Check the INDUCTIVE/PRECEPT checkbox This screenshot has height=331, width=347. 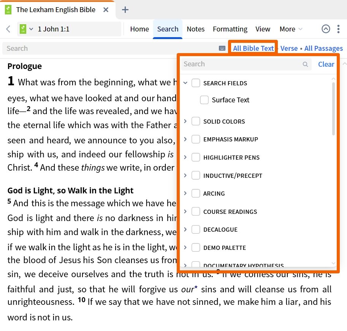[196, 175]
